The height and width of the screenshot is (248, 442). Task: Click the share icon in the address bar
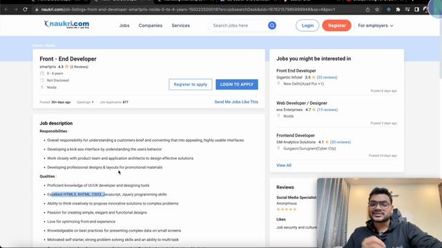click(x=367, y=9)
